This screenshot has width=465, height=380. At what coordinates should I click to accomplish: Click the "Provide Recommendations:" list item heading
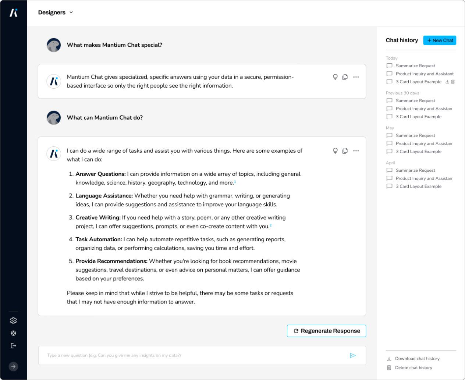tap(111, 261)
